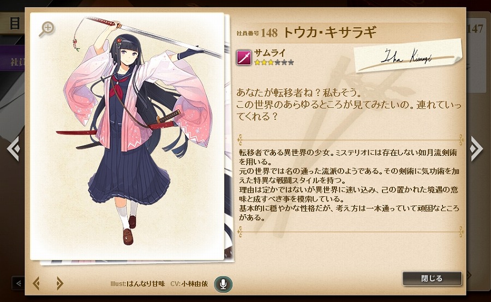Screen dimensions: 491x302
Task: Click the character name トウカ・キサラギ
Action: pos(330,32)
